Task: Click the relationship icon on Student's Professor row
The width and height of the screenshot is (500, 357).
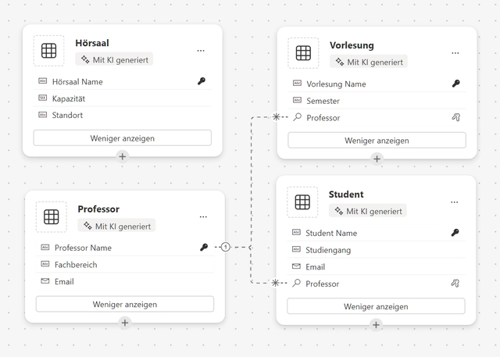Action: pos(455,283)
